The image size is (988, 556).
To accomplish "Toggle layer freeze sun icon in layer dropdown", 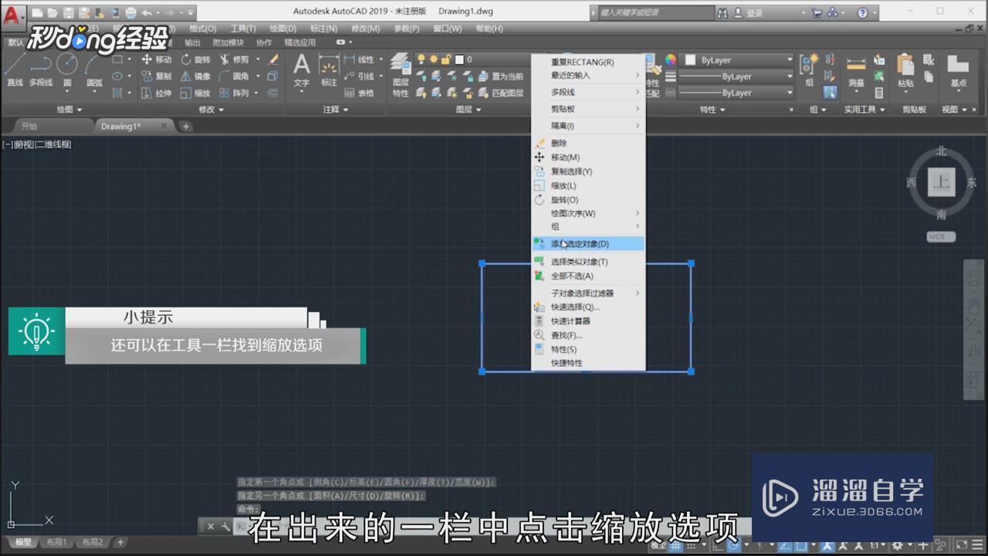I will click(434, 59).
